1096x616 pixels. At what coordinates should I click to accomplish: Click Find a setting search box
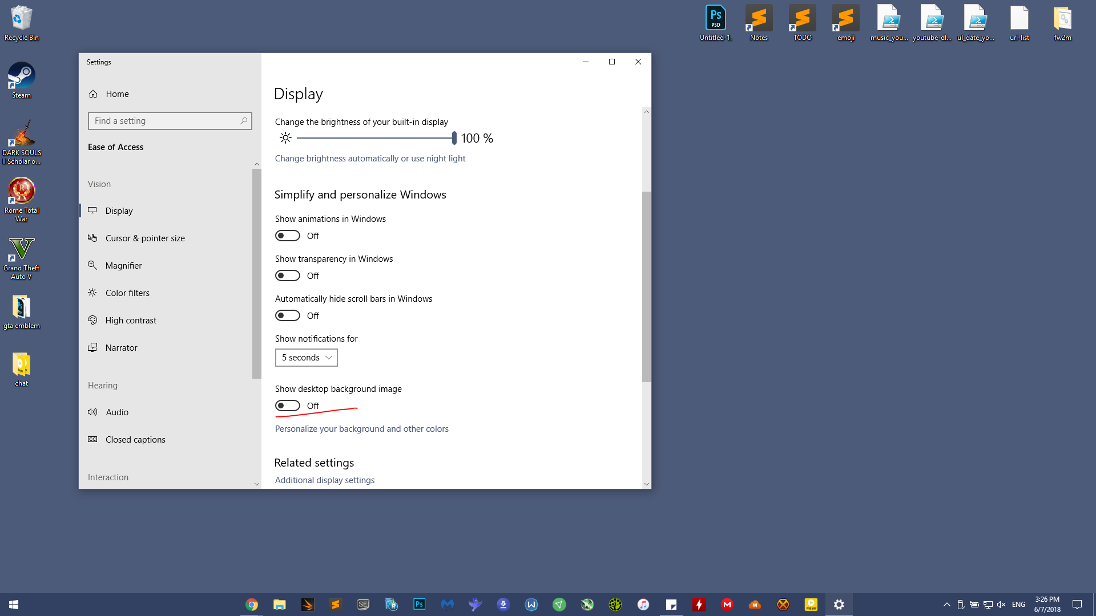170,121
